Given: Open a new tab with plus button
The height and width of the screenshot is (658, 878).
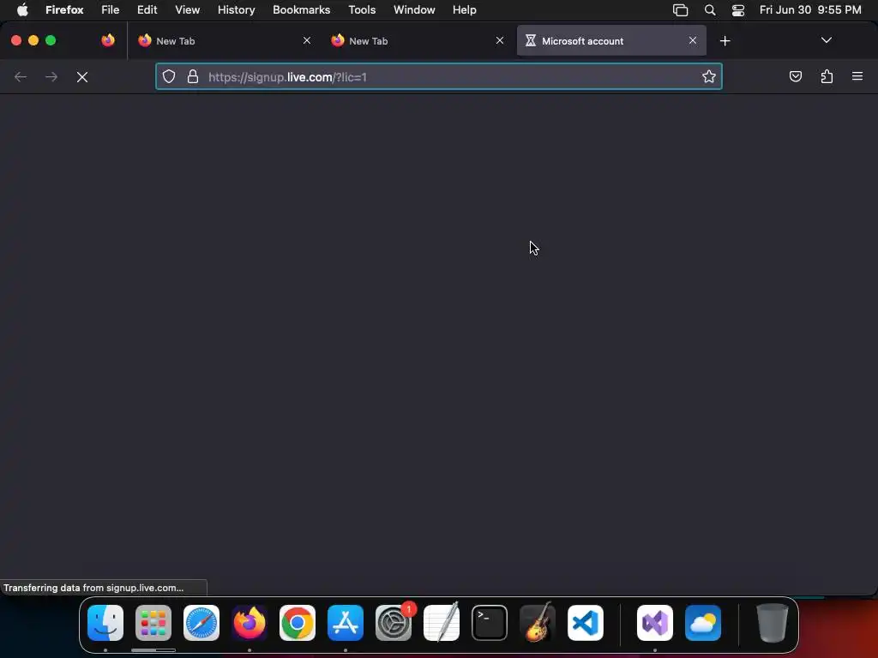Looking at the screenshot, I should [x=725, y=41].
